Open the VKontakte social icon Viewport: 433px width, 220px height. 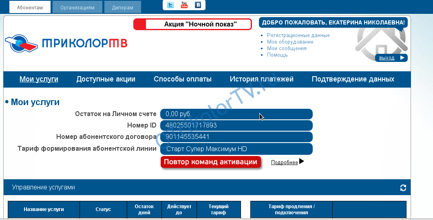[198, 5]
